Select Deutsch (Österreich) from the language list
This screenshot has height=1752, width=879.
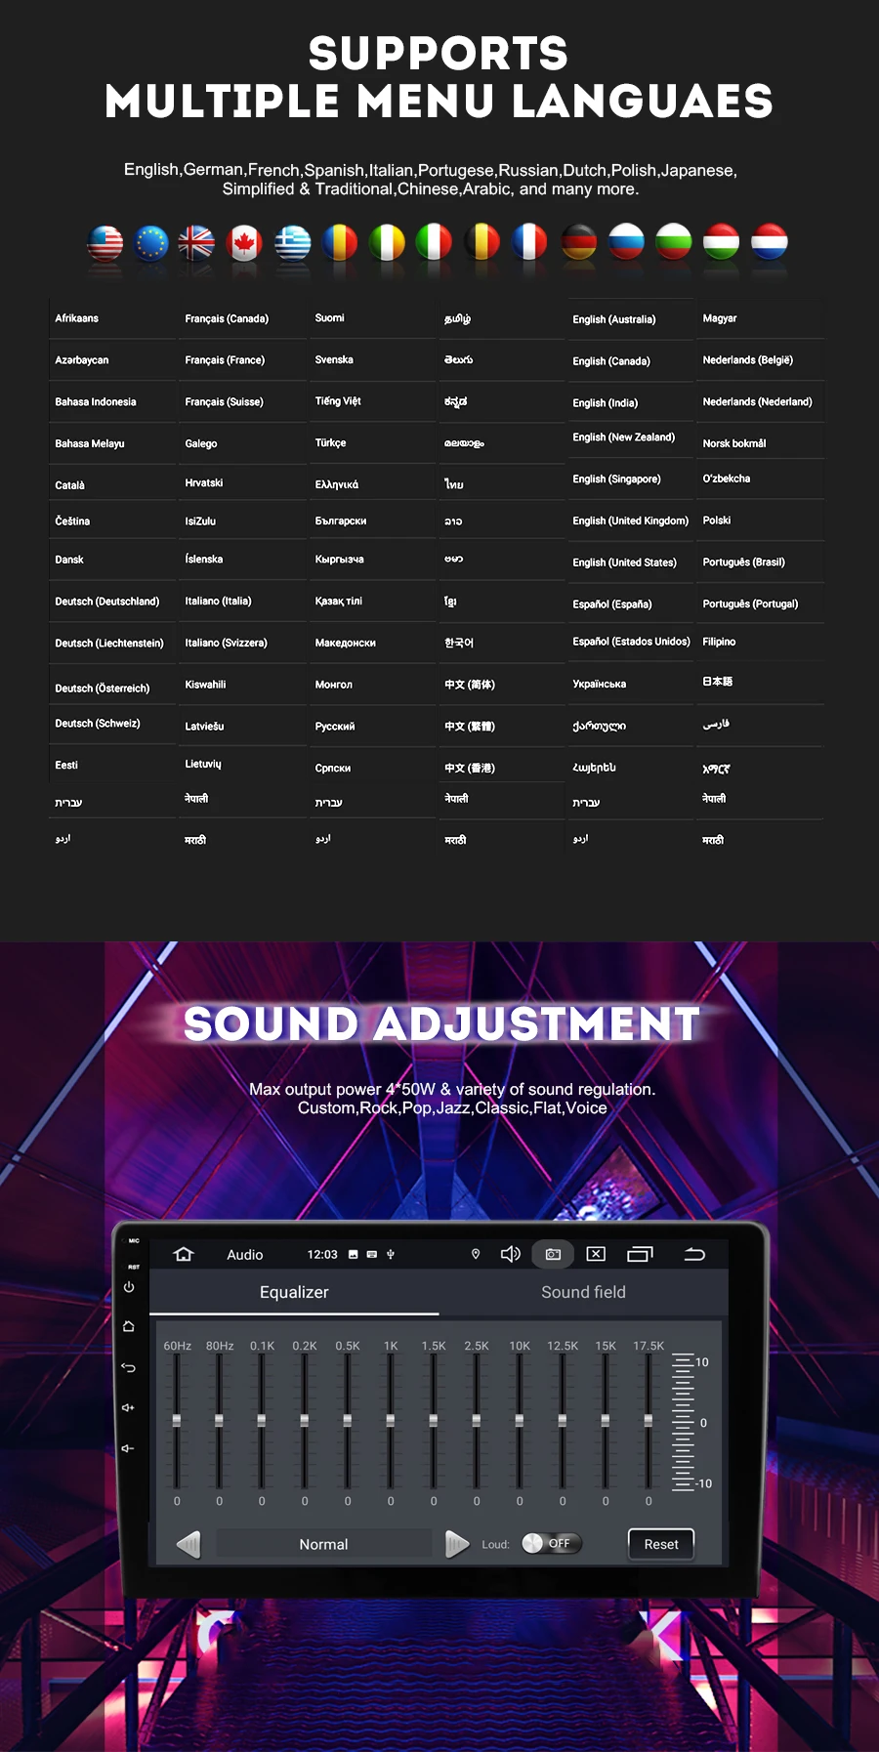pyautogui.click(x=103, y=688)
